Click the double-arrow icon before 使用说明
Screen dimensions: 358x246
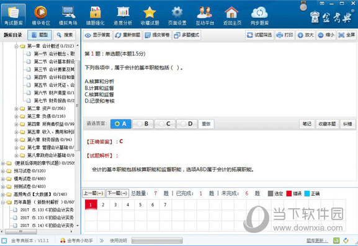(102, 240)
